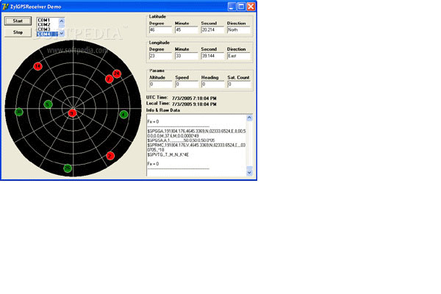Click raw data scrollbar down arrow
This screenshot has height=294, width=441.
pyautogui.click(x=249, y=172)
